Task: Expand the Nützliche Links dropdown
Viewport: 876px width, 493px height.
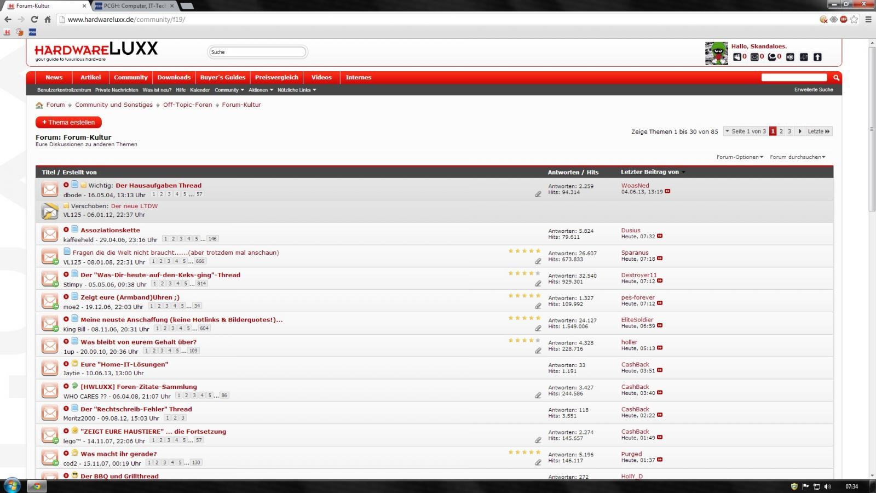Action: click(297, 90)
